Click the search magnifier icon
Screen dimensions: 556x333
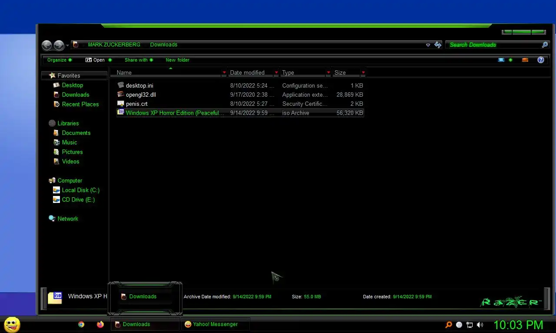coord(545,45)
